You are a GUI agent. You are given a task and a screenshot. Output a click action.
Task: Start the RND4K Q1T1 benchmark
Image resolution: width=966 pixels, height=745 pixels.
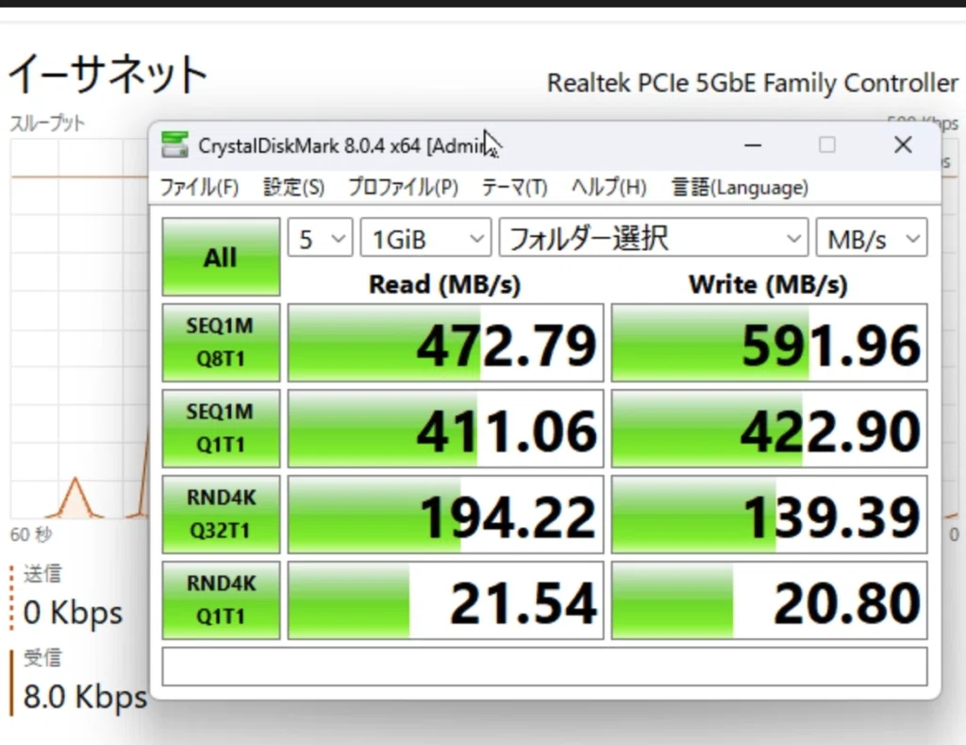pyautogui.click(x=221, y=600)
